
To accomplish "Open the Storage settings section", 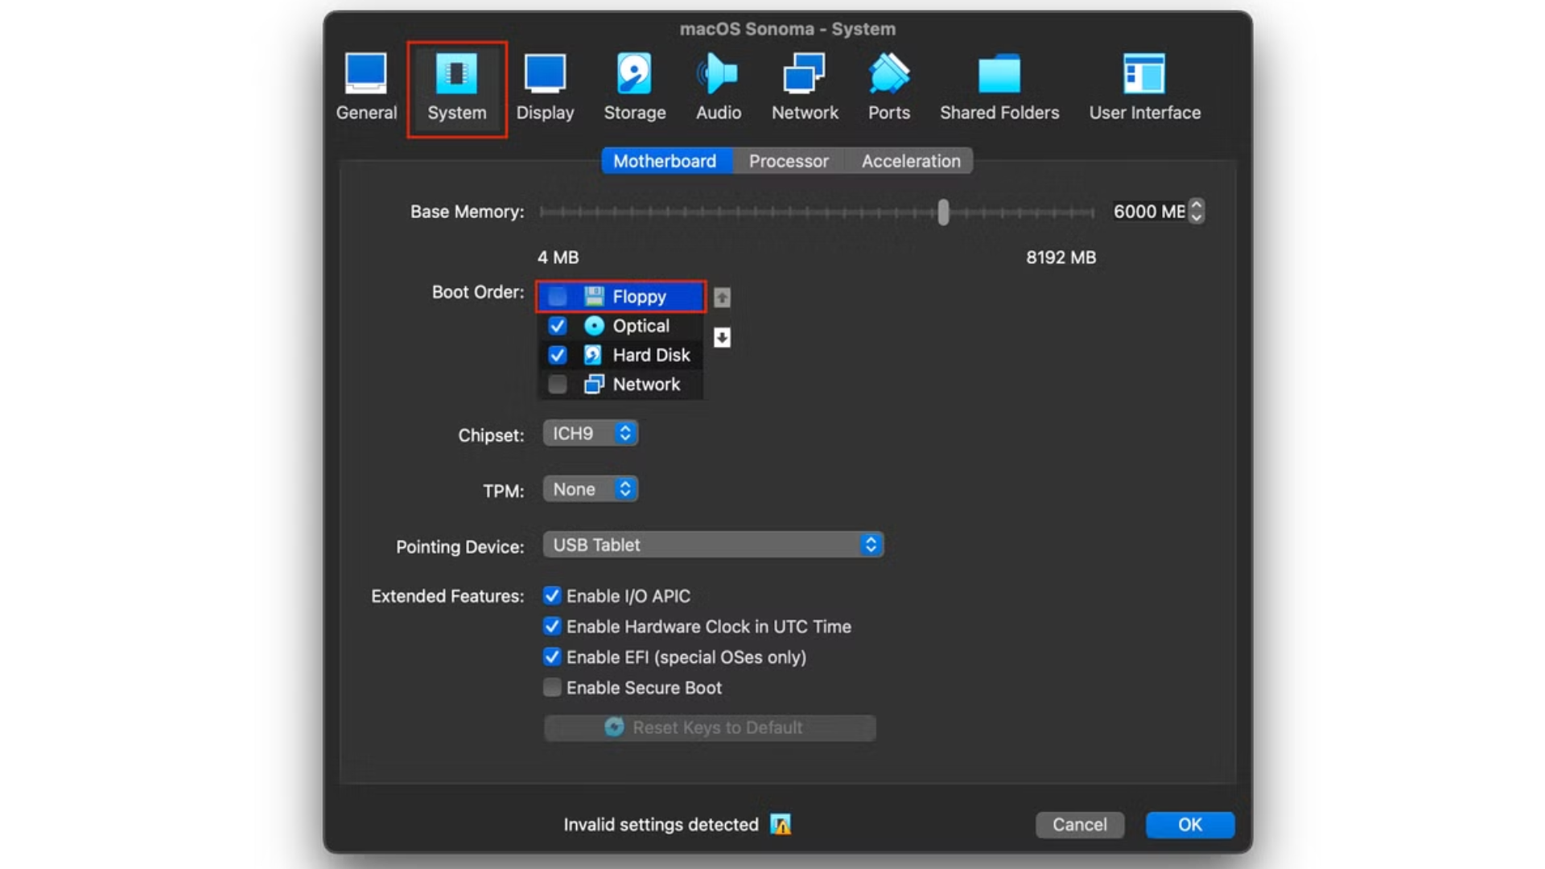I will click(x=635, y=87).
